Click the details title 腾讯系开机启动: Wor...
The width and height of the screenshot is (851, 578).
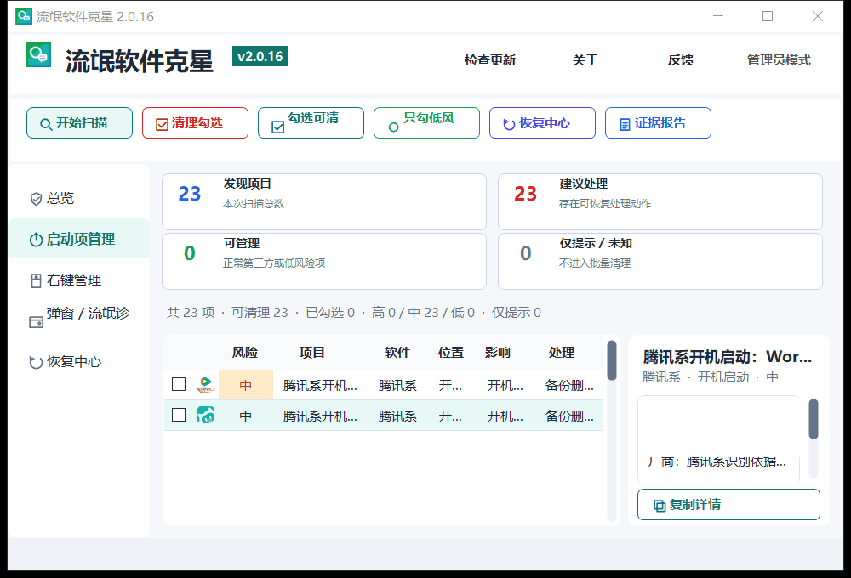[x=728, y=357]
